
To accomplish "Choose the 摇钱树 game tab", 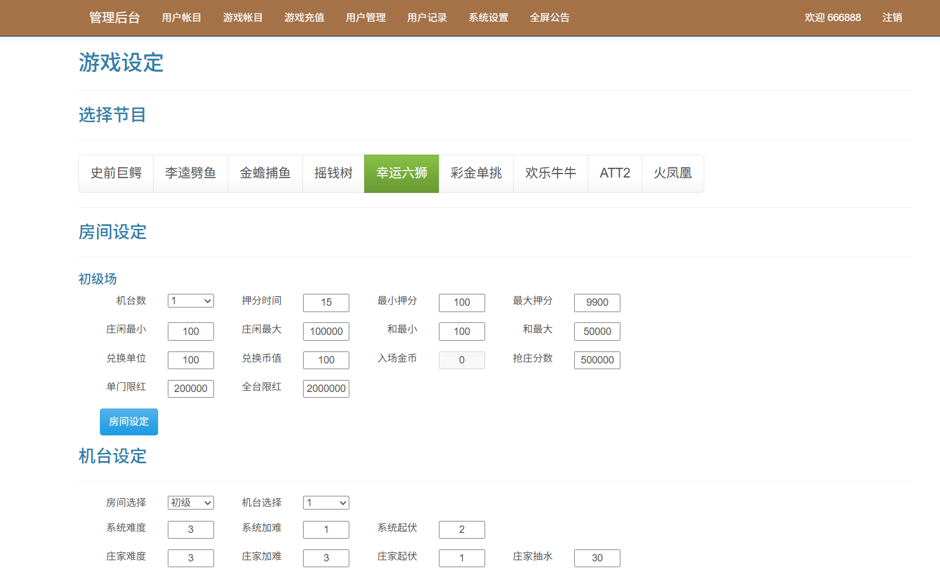I will point(333,173).
